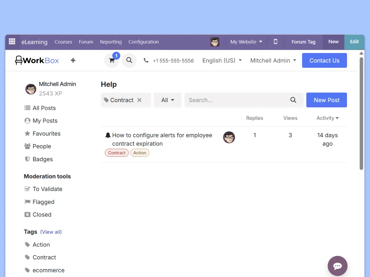The width and height of the screenshot is (370, 277).
Task: Open the apps grid menu icon
Action: [12, 42]
